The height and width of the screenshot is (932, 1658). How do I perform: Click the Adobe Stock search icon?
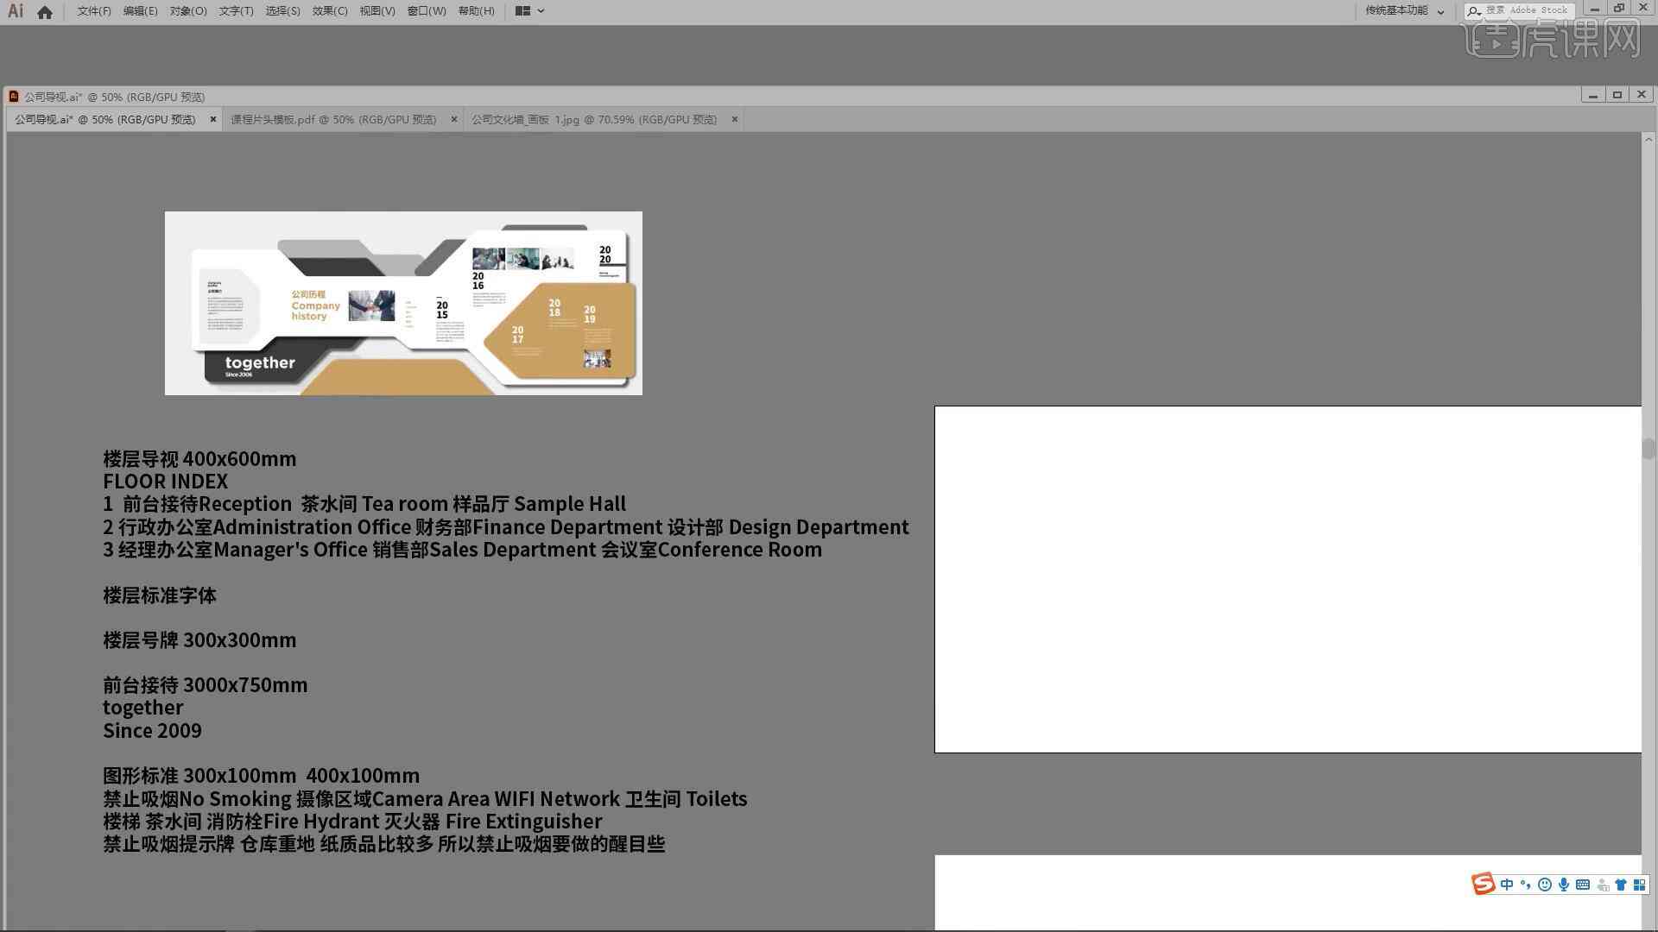tap(1473, 10)
